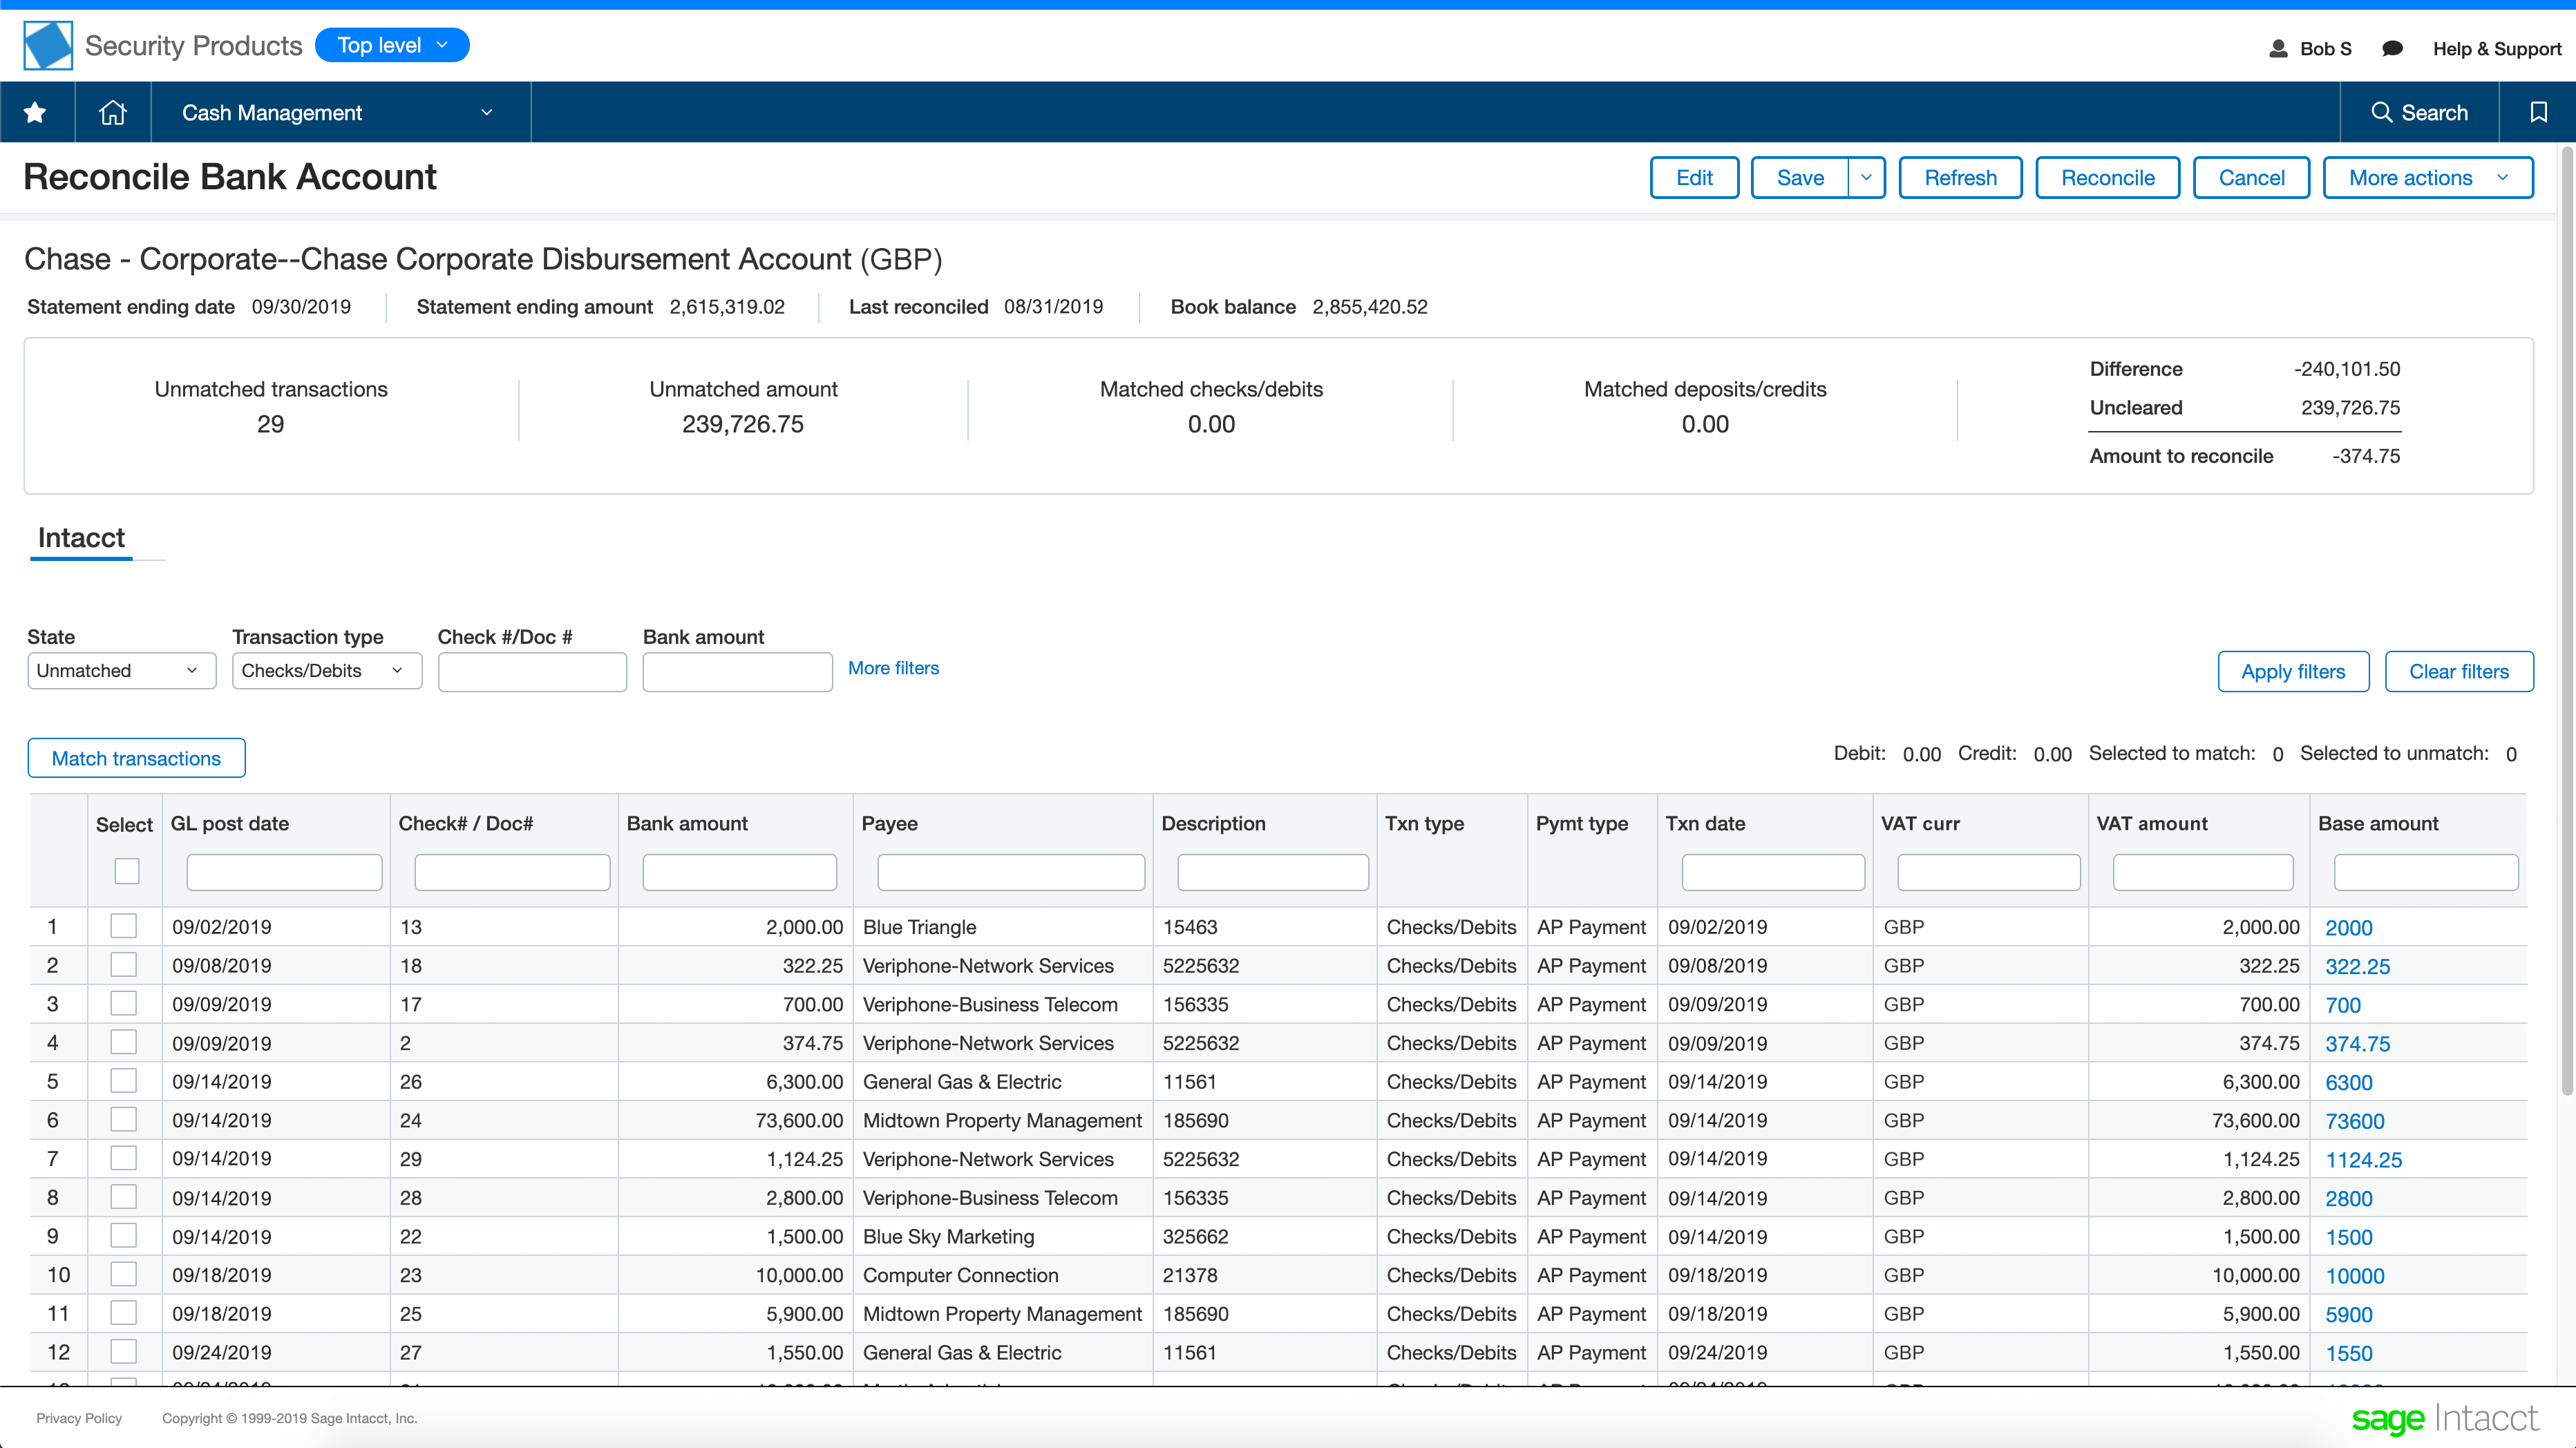Click the Security Products logo icon
The image size is (2576, 1448).
tap(48, 45)
